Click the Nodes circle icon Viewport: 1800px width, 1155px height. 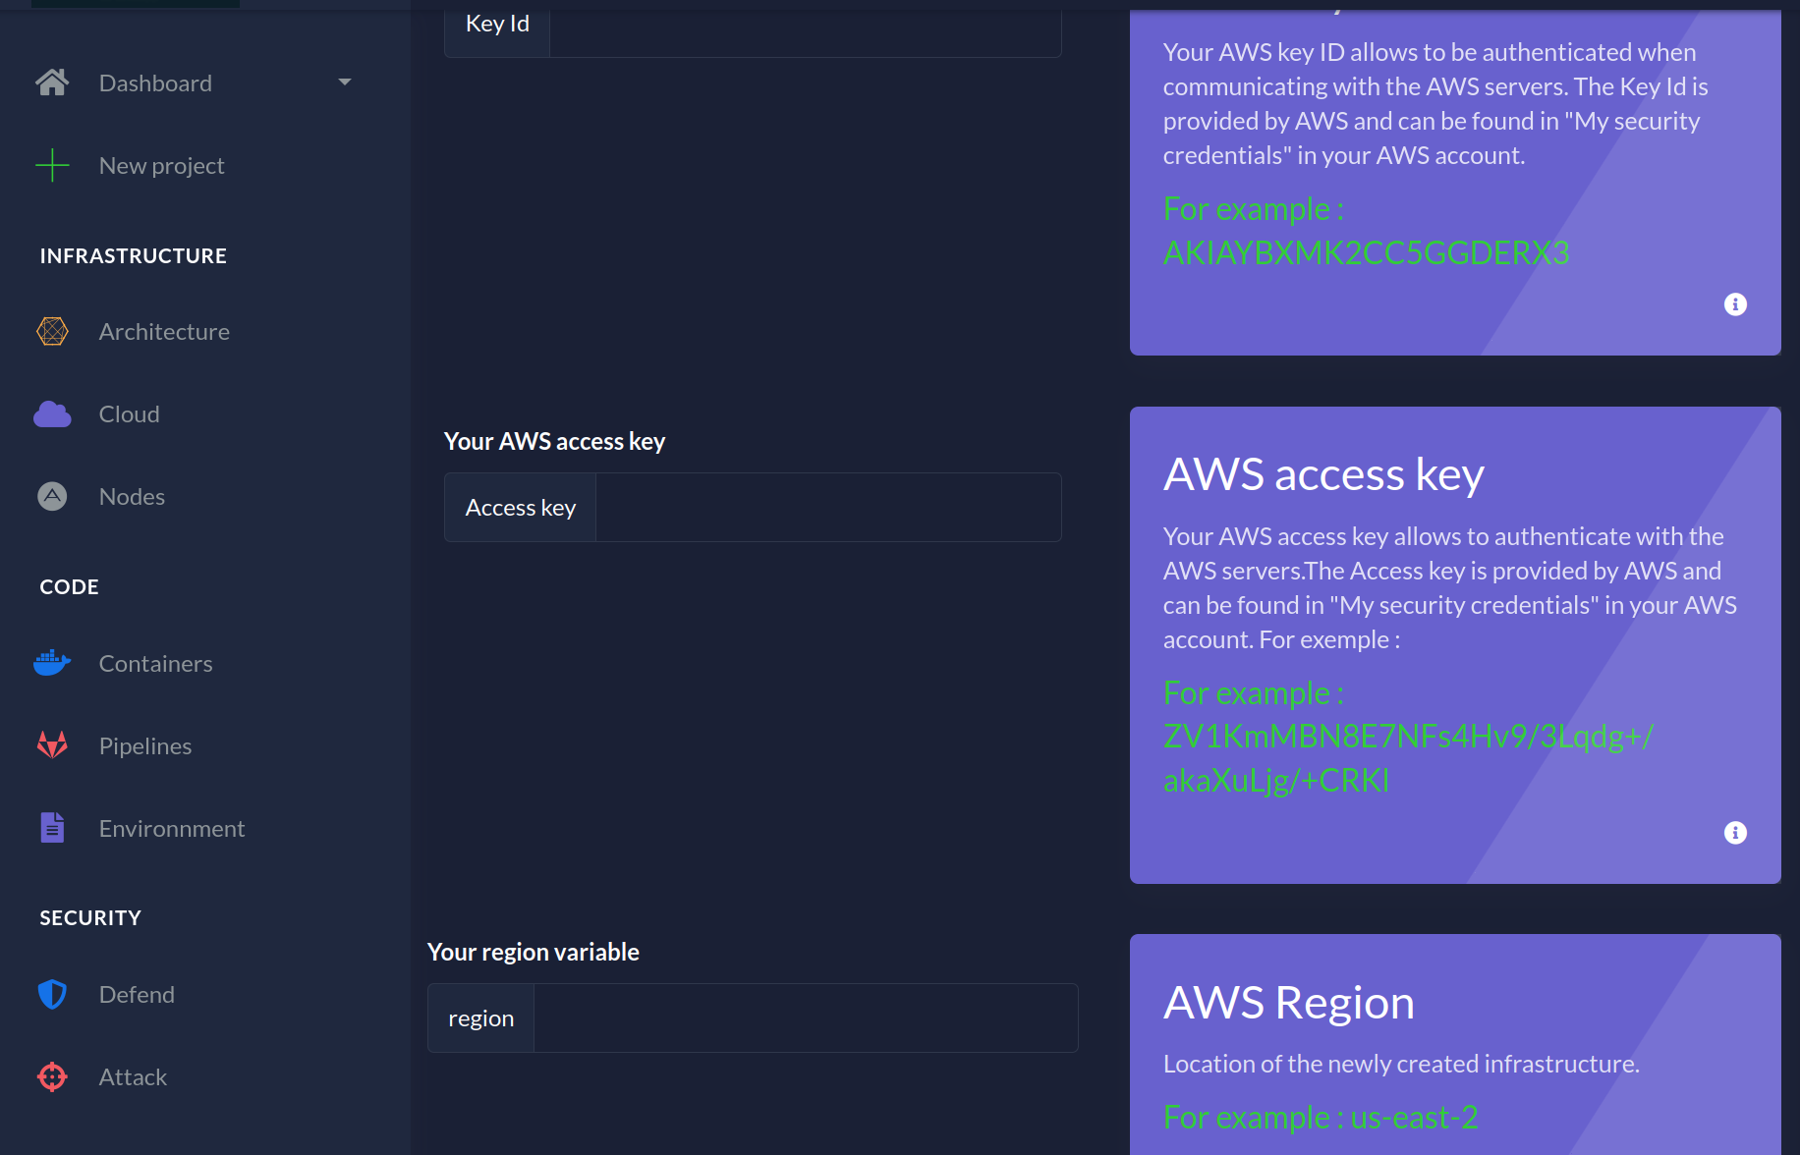pos(52,496)
